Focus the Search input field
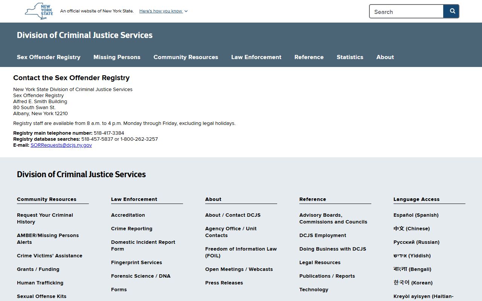 [406, 11]
